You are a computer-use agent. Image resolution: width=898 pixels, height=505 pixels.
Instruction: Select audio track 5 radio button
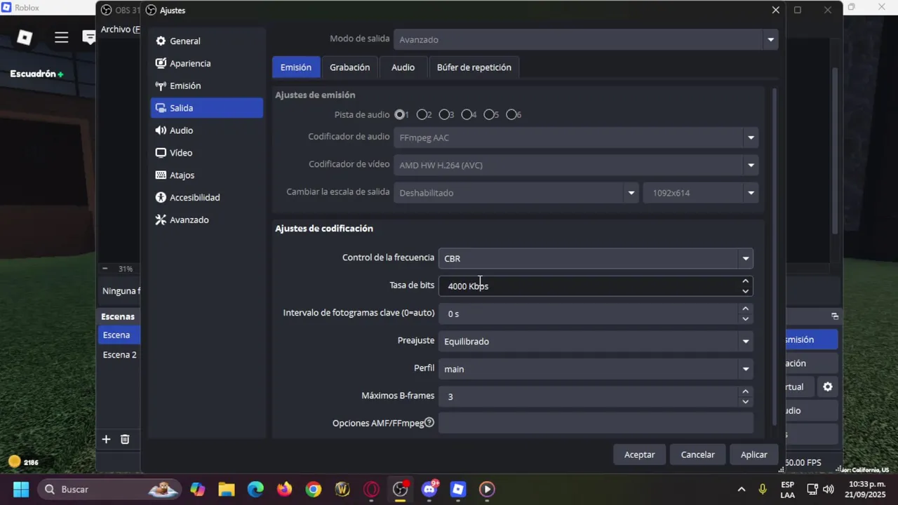coord(489,114)
